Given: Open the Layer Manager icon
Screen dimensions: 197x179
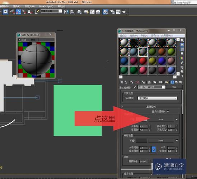Looking at the screenshot, I should click(79, 12).
